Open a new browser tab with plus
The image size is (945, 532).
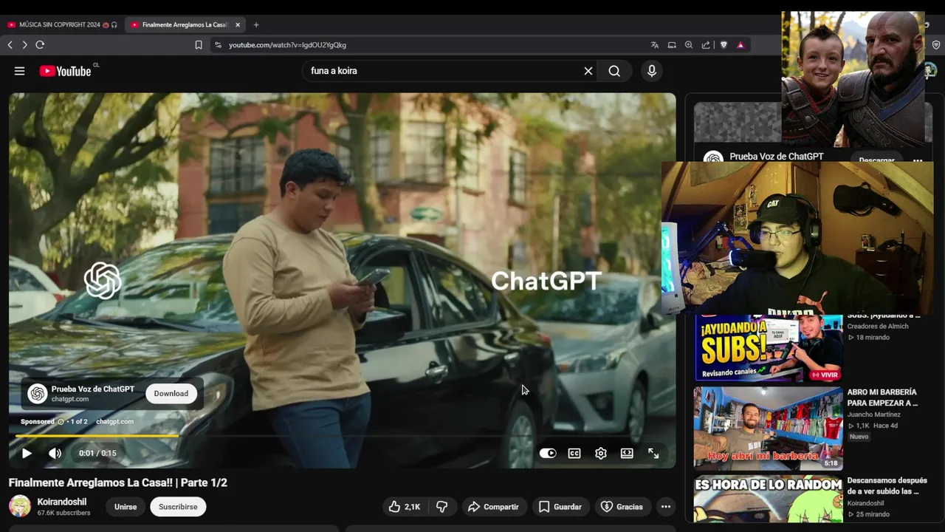256,24
